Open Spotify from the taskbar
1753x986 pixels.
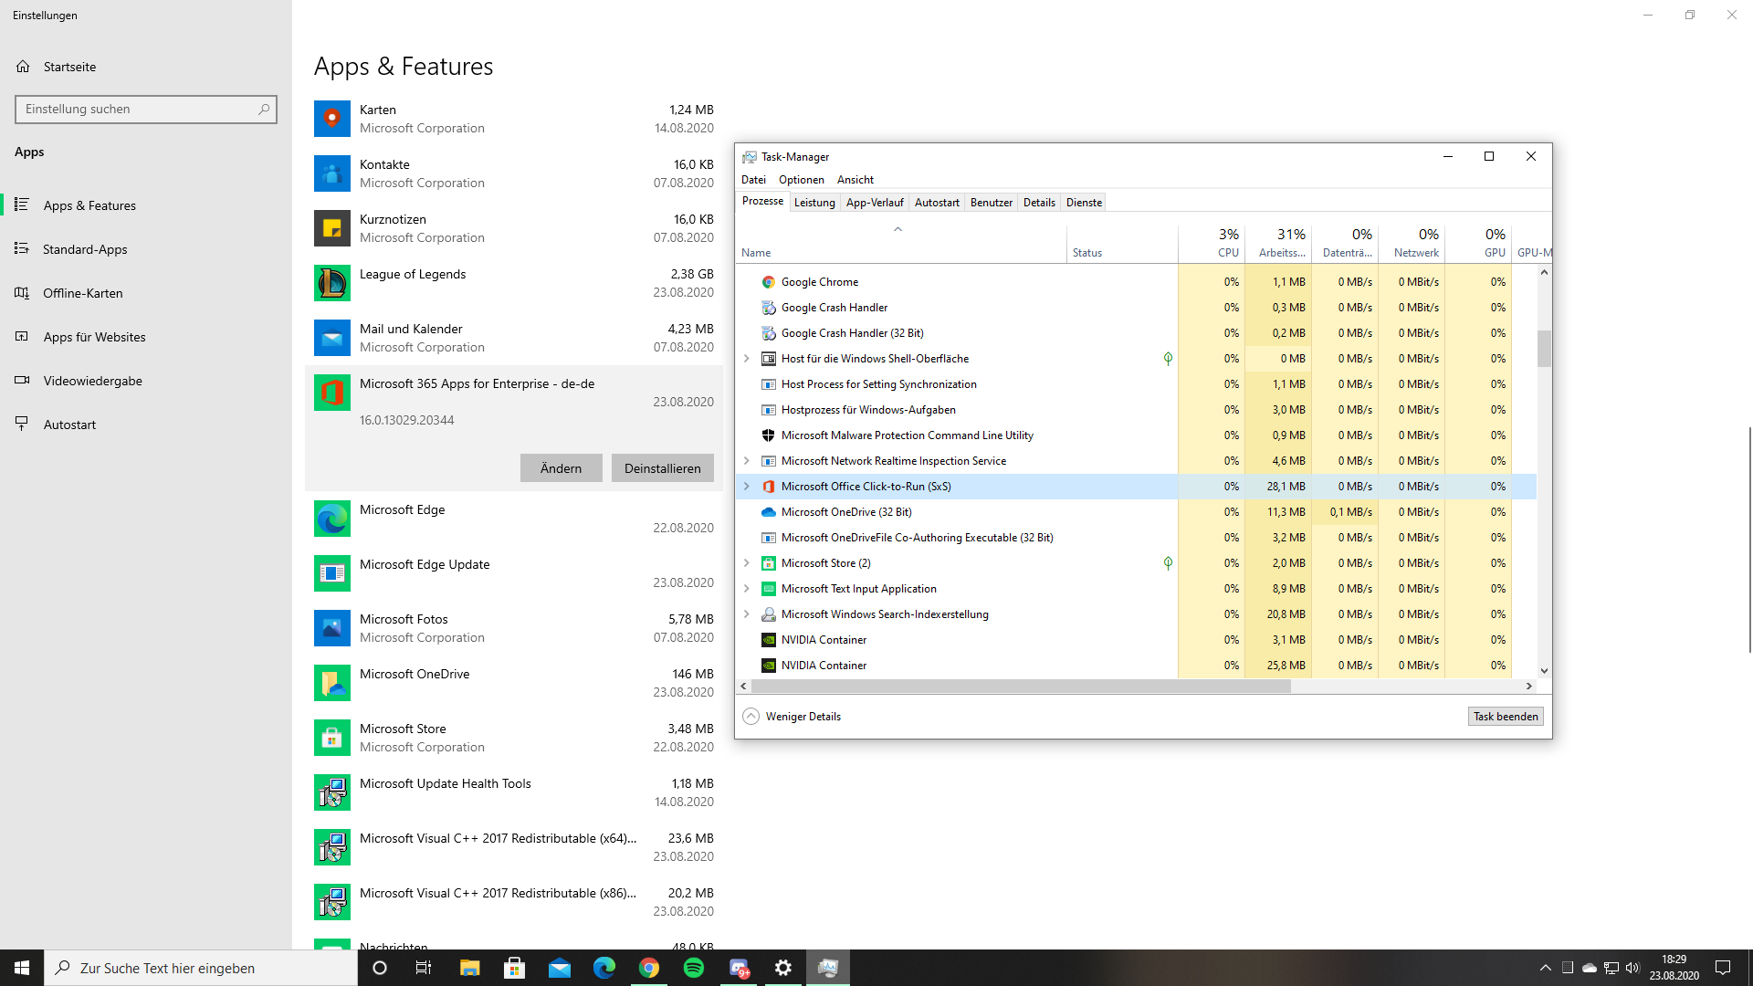pos(694,968)
